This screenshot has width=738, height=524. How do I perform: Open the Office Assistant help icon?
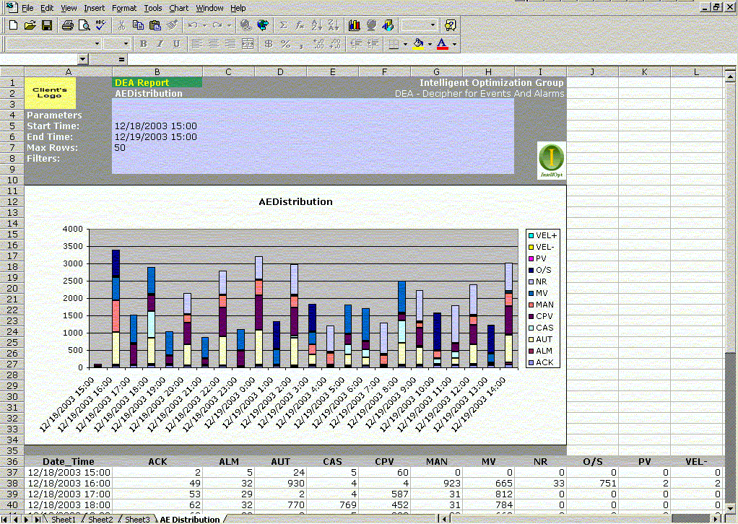(451, 25)
